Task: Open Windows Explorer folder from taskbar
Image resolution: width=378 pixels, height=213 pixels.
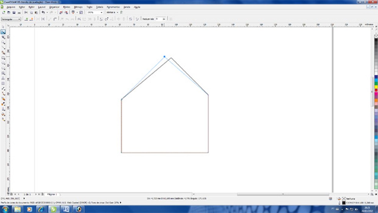Action: point(17,209)
